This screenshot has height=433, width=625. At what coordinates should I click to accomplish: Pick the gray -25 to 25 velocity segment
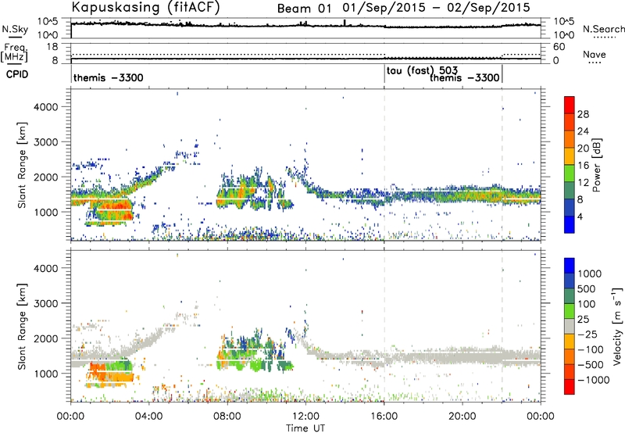pos(570,326)
